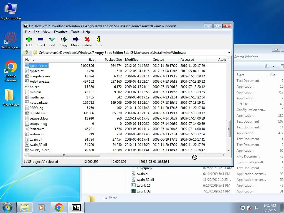This screenshot has height=213, width=284.
Task: Open the File menu
Action: (27, 32)
